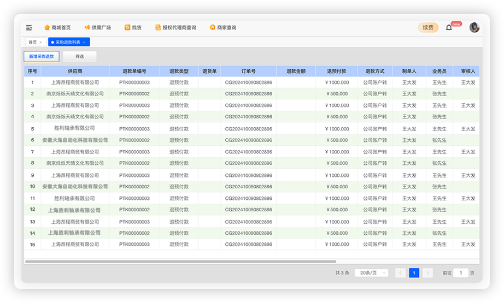Select row 12 supplier 上海胜利轴承有限公司
Image resolution: width=504 pixels, height=303 pixels.
tap(74, 211)
